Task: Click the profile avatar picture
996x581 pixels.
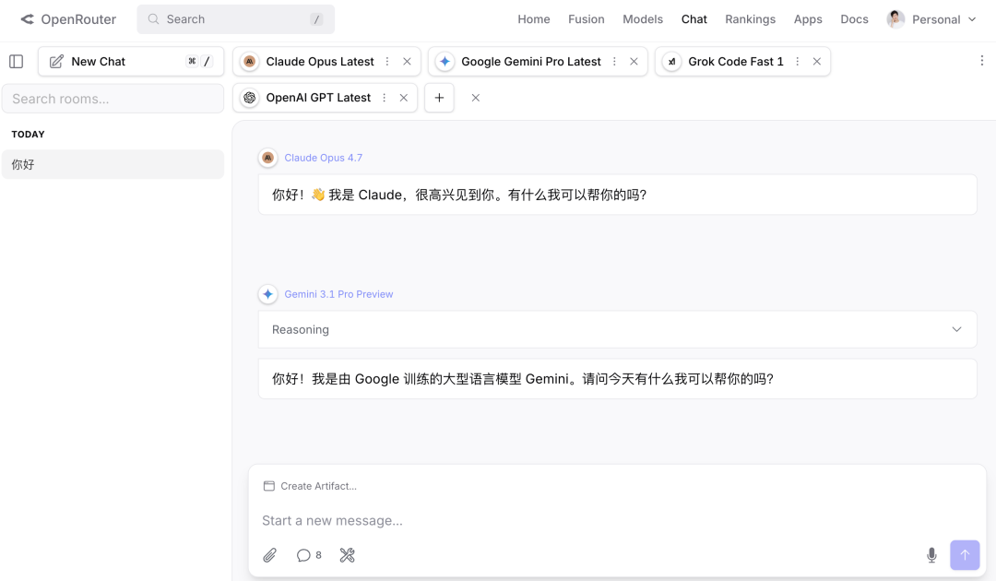Action: (x=895, y=19)
